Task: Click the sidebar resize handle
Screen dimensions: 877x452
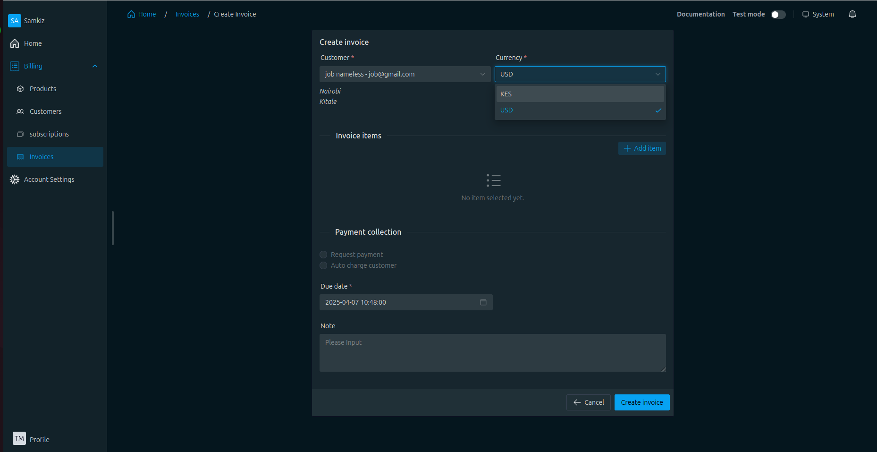Action: (113, 228)
